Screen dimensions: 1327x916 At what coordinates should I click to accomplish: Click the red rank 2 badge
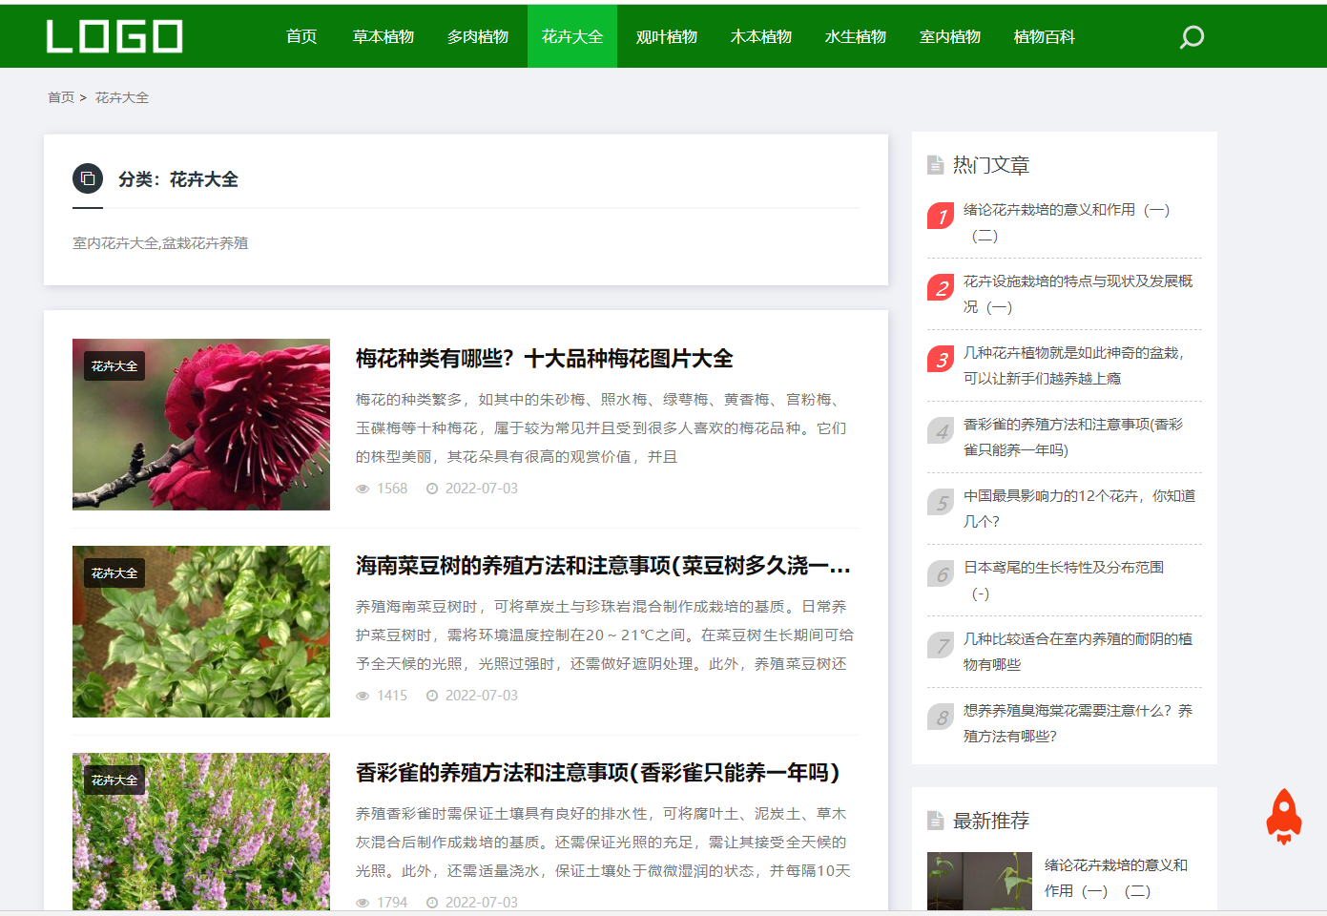point(941,288)
